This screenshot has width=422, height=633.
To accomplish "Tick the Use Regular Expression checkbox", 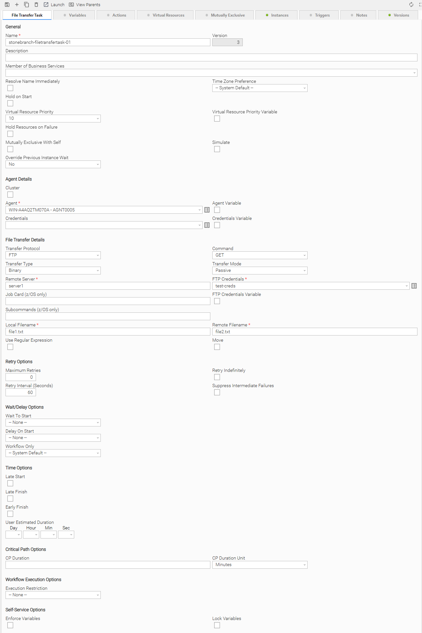I will [10, 347].
